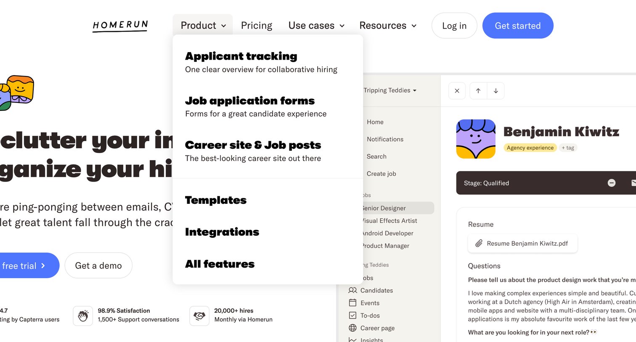This screenshot has height=342, width=636.
Task: Open Resume Benjamin Kiwitz.pdf attachment
Action: [x=523, y=243]
